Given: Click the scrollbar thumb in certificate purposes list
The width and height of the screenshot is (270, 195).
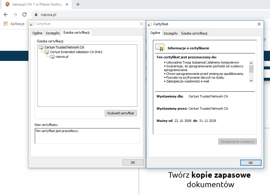Looking at the screenshot, I should click(x=251, y=69).
